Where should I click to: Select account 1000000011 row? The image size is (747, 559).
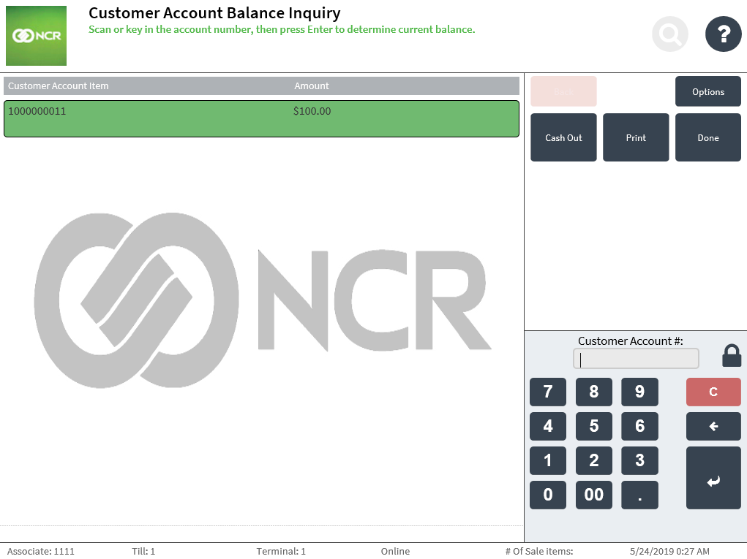point(261,118)
